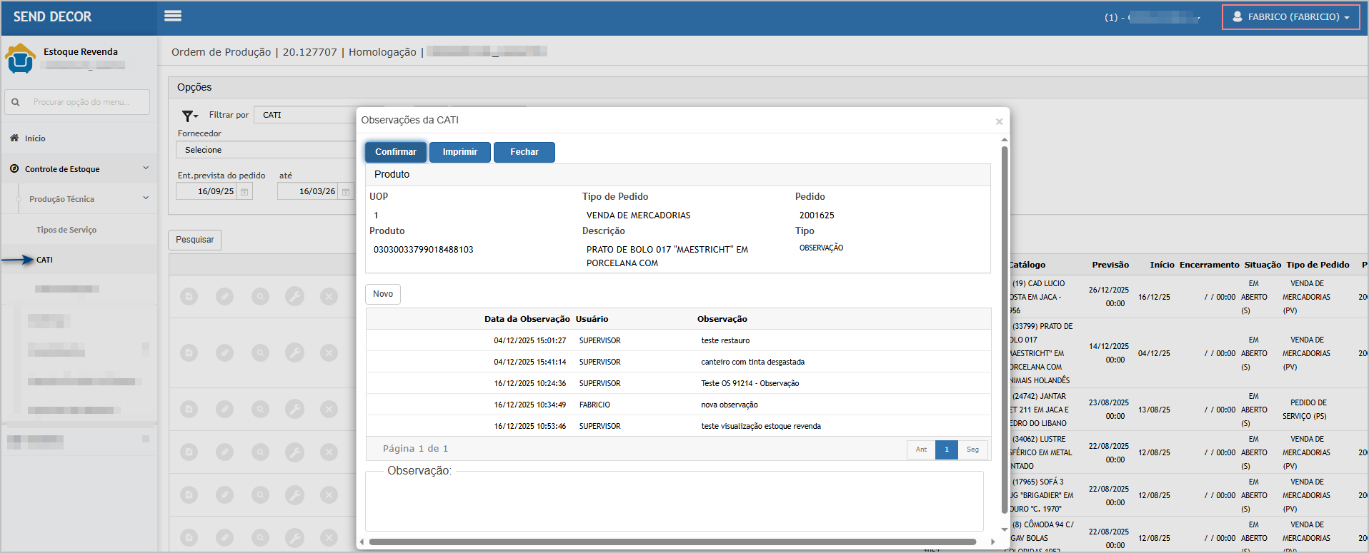Open the FABRICO user account dropdown

point(1290,17)
